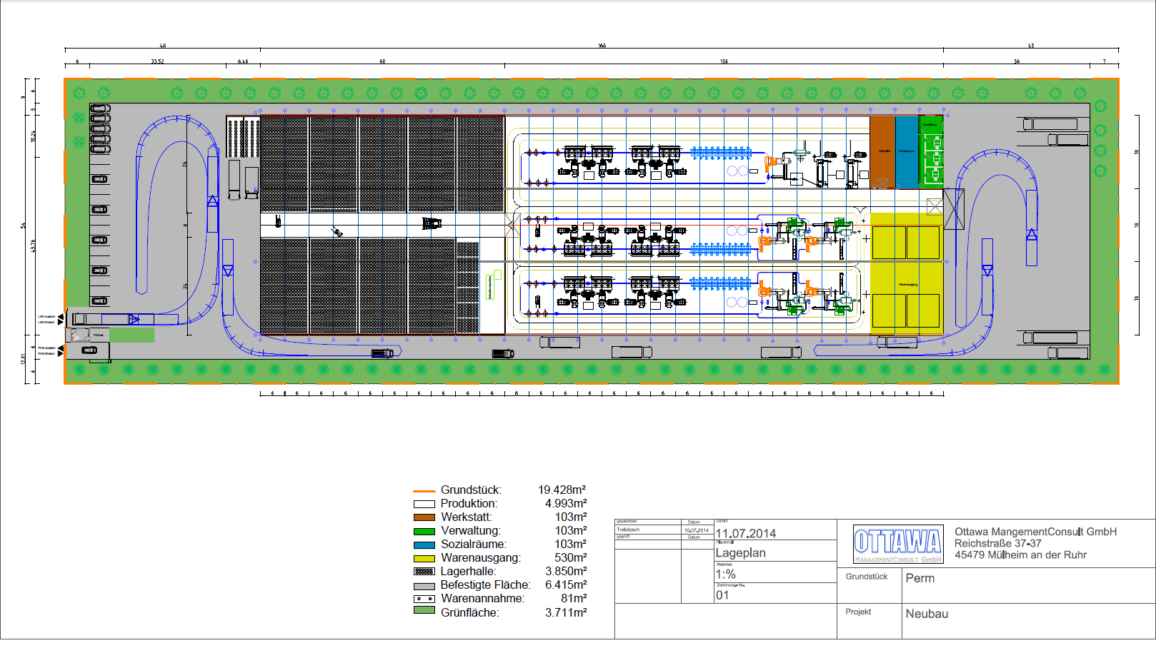Click the green Verwaltung room in plan
Screen dimensions: 1156x653
click(931, 152)
